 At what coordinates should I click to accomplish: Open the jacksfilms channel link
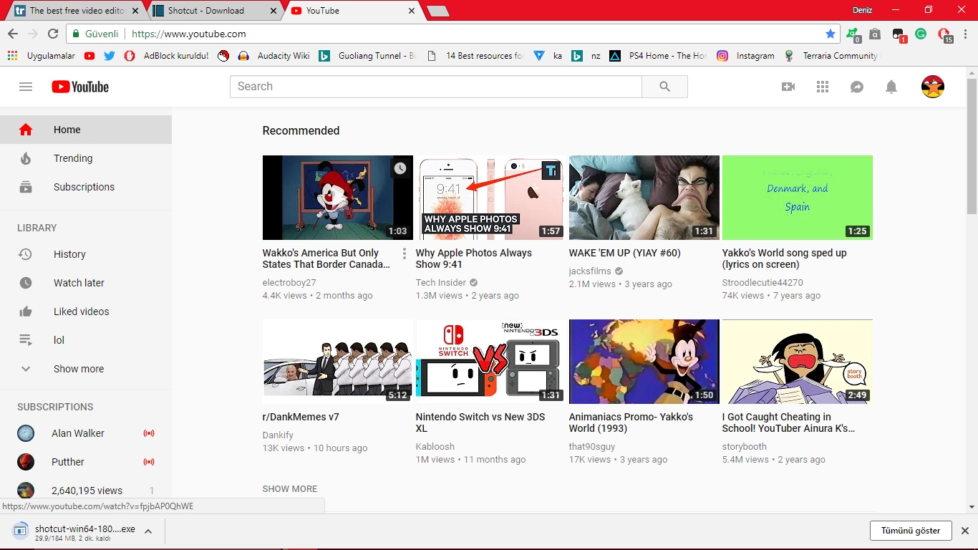pos(591,271)
